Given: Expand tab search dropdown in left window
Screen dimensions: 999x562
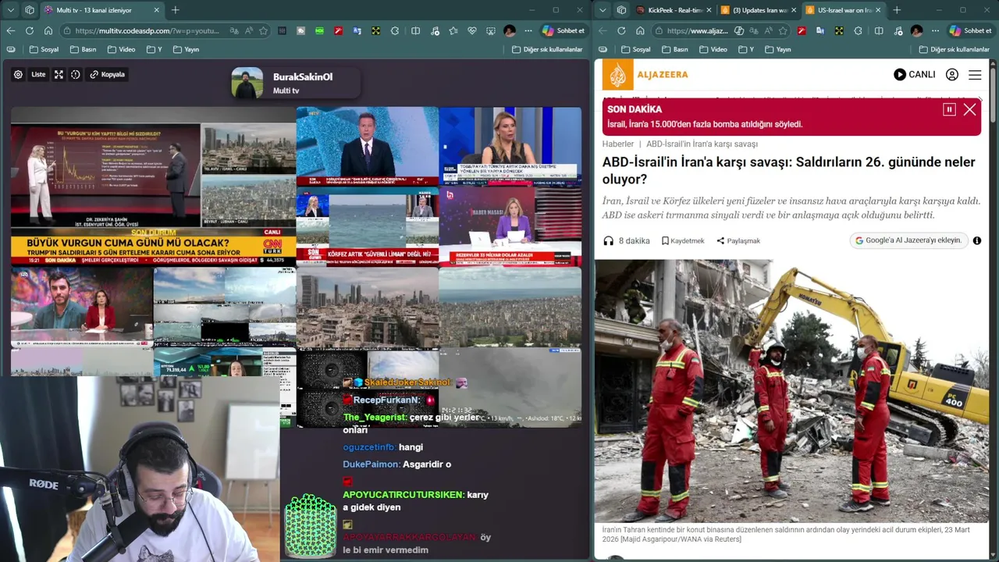Looking at the screenshot, I should (x=11, y=10).
